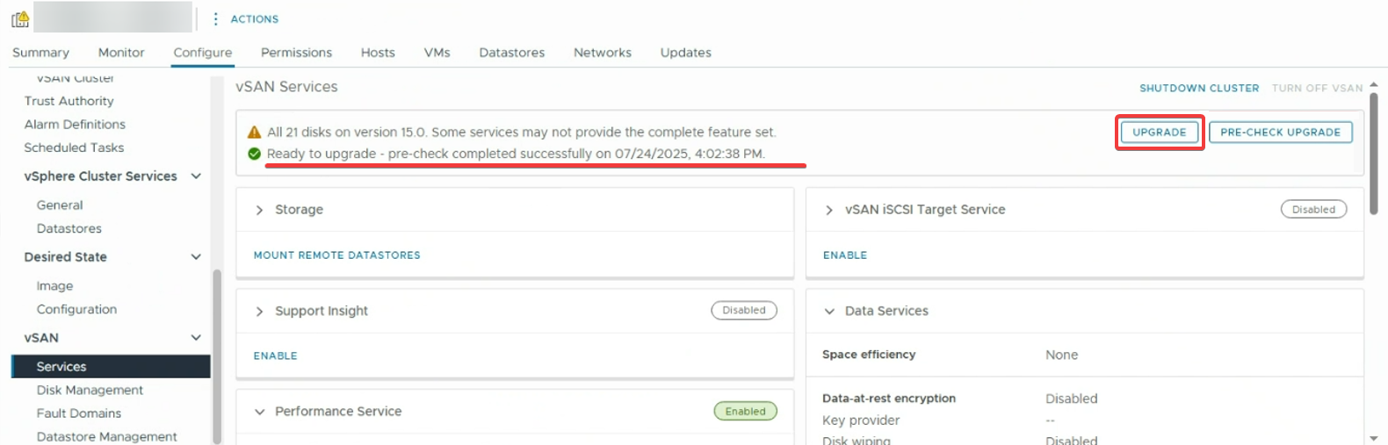The width and height of the screenshot is (1388, 445).
Task: Click the 'None' space efficiency value
Action: pyautogui.click(x=1061, y=355)
